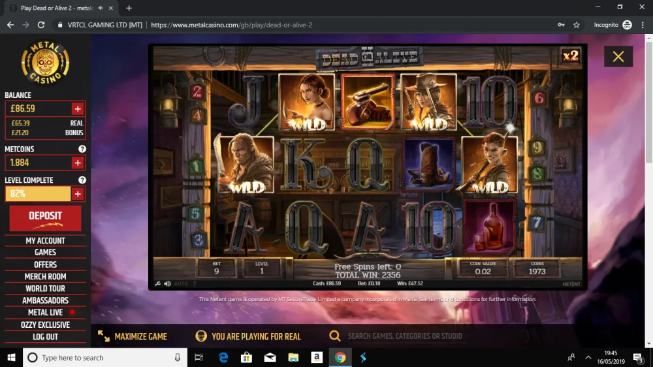The width and height of the screenshot is (653, 367).
Task: Open the MERCH ROOM menu item
Action: pyautogui.click(x=46, y=277)
